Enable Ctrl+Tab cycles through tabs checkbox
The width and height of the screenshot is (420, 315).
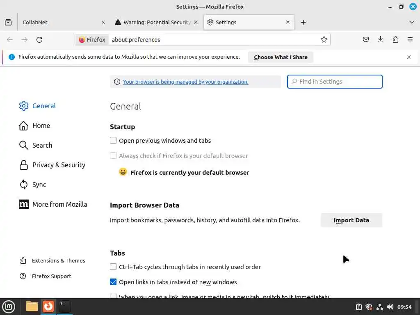[113, 267]
